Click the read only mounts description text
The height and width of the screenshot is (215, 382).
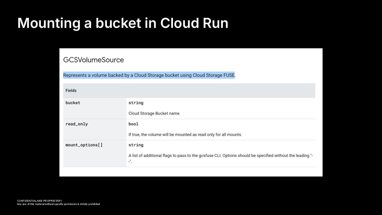[x=185, y=135]
